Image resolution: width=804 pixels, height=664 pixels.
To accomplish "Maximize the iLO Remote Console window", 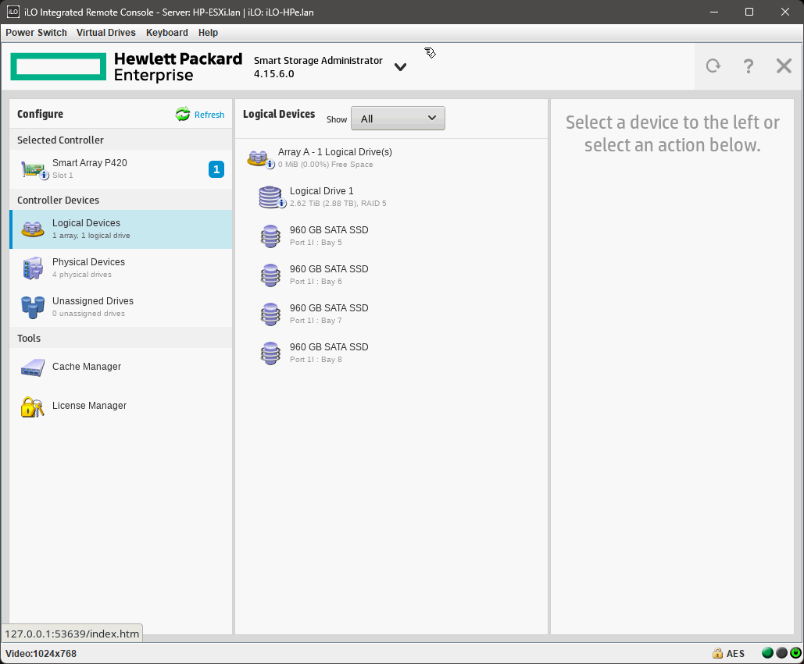I will click(749, 12).
